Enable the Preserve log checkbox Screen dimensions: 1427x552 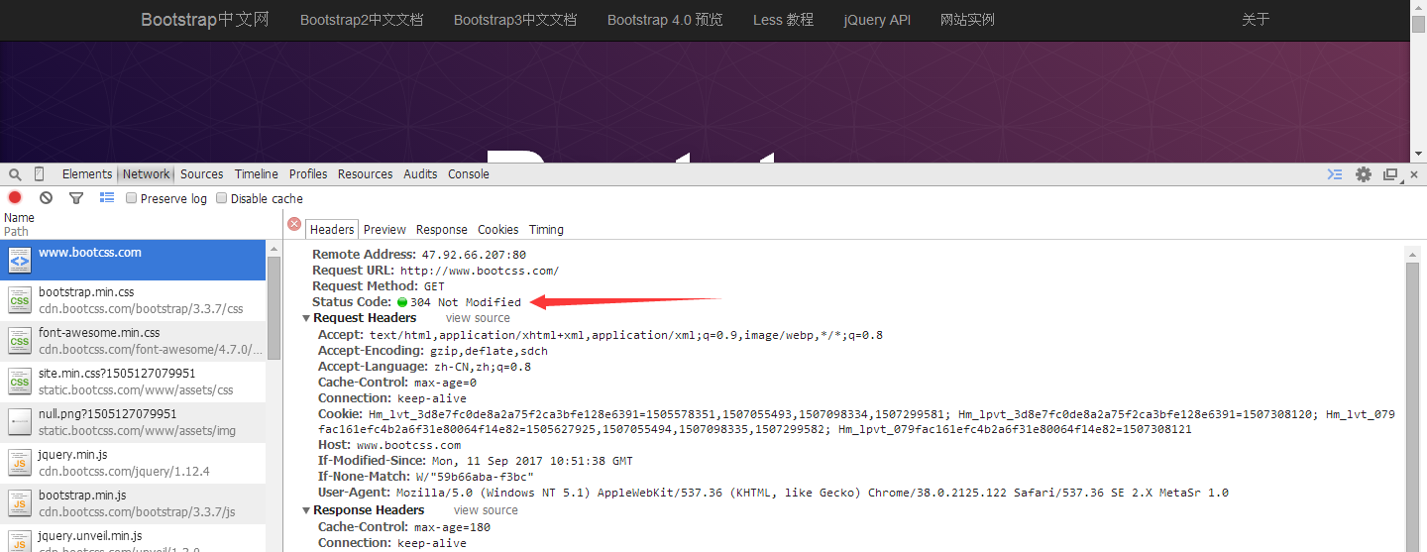click(x=132, y=198)
